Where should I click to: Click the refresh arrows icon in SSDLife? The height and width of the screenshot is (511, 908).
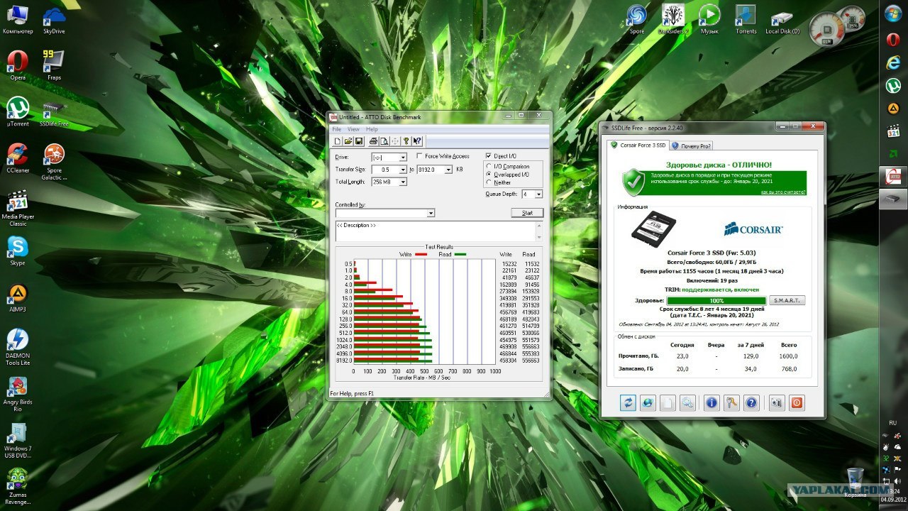coord(628,402)
